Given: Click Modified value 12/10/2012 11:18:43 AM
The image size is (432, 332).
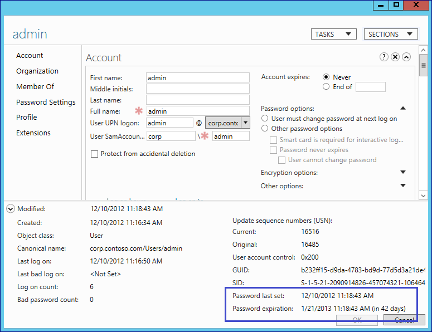Looking at the screenshot, I should tap(127, 209).
